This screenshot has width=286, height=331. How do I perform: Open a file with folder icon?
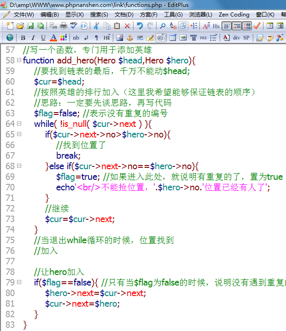pyautogui.click(x=20, y=26)
